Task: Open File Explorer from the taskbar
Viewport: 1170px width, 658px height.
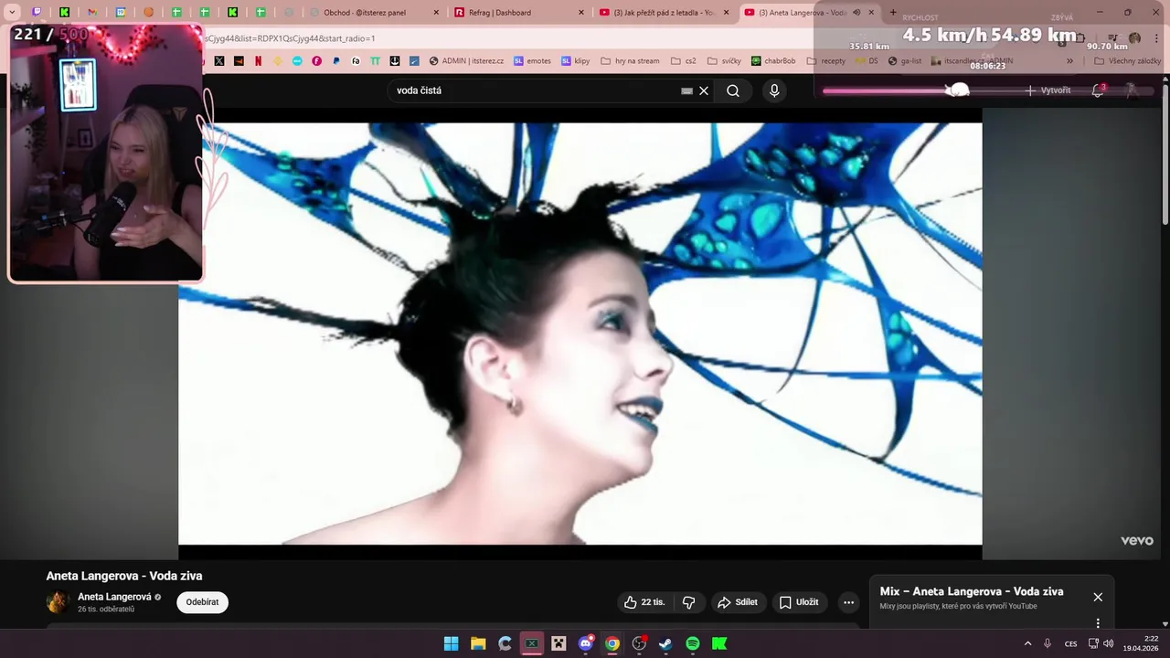Action: click(478, 643)
